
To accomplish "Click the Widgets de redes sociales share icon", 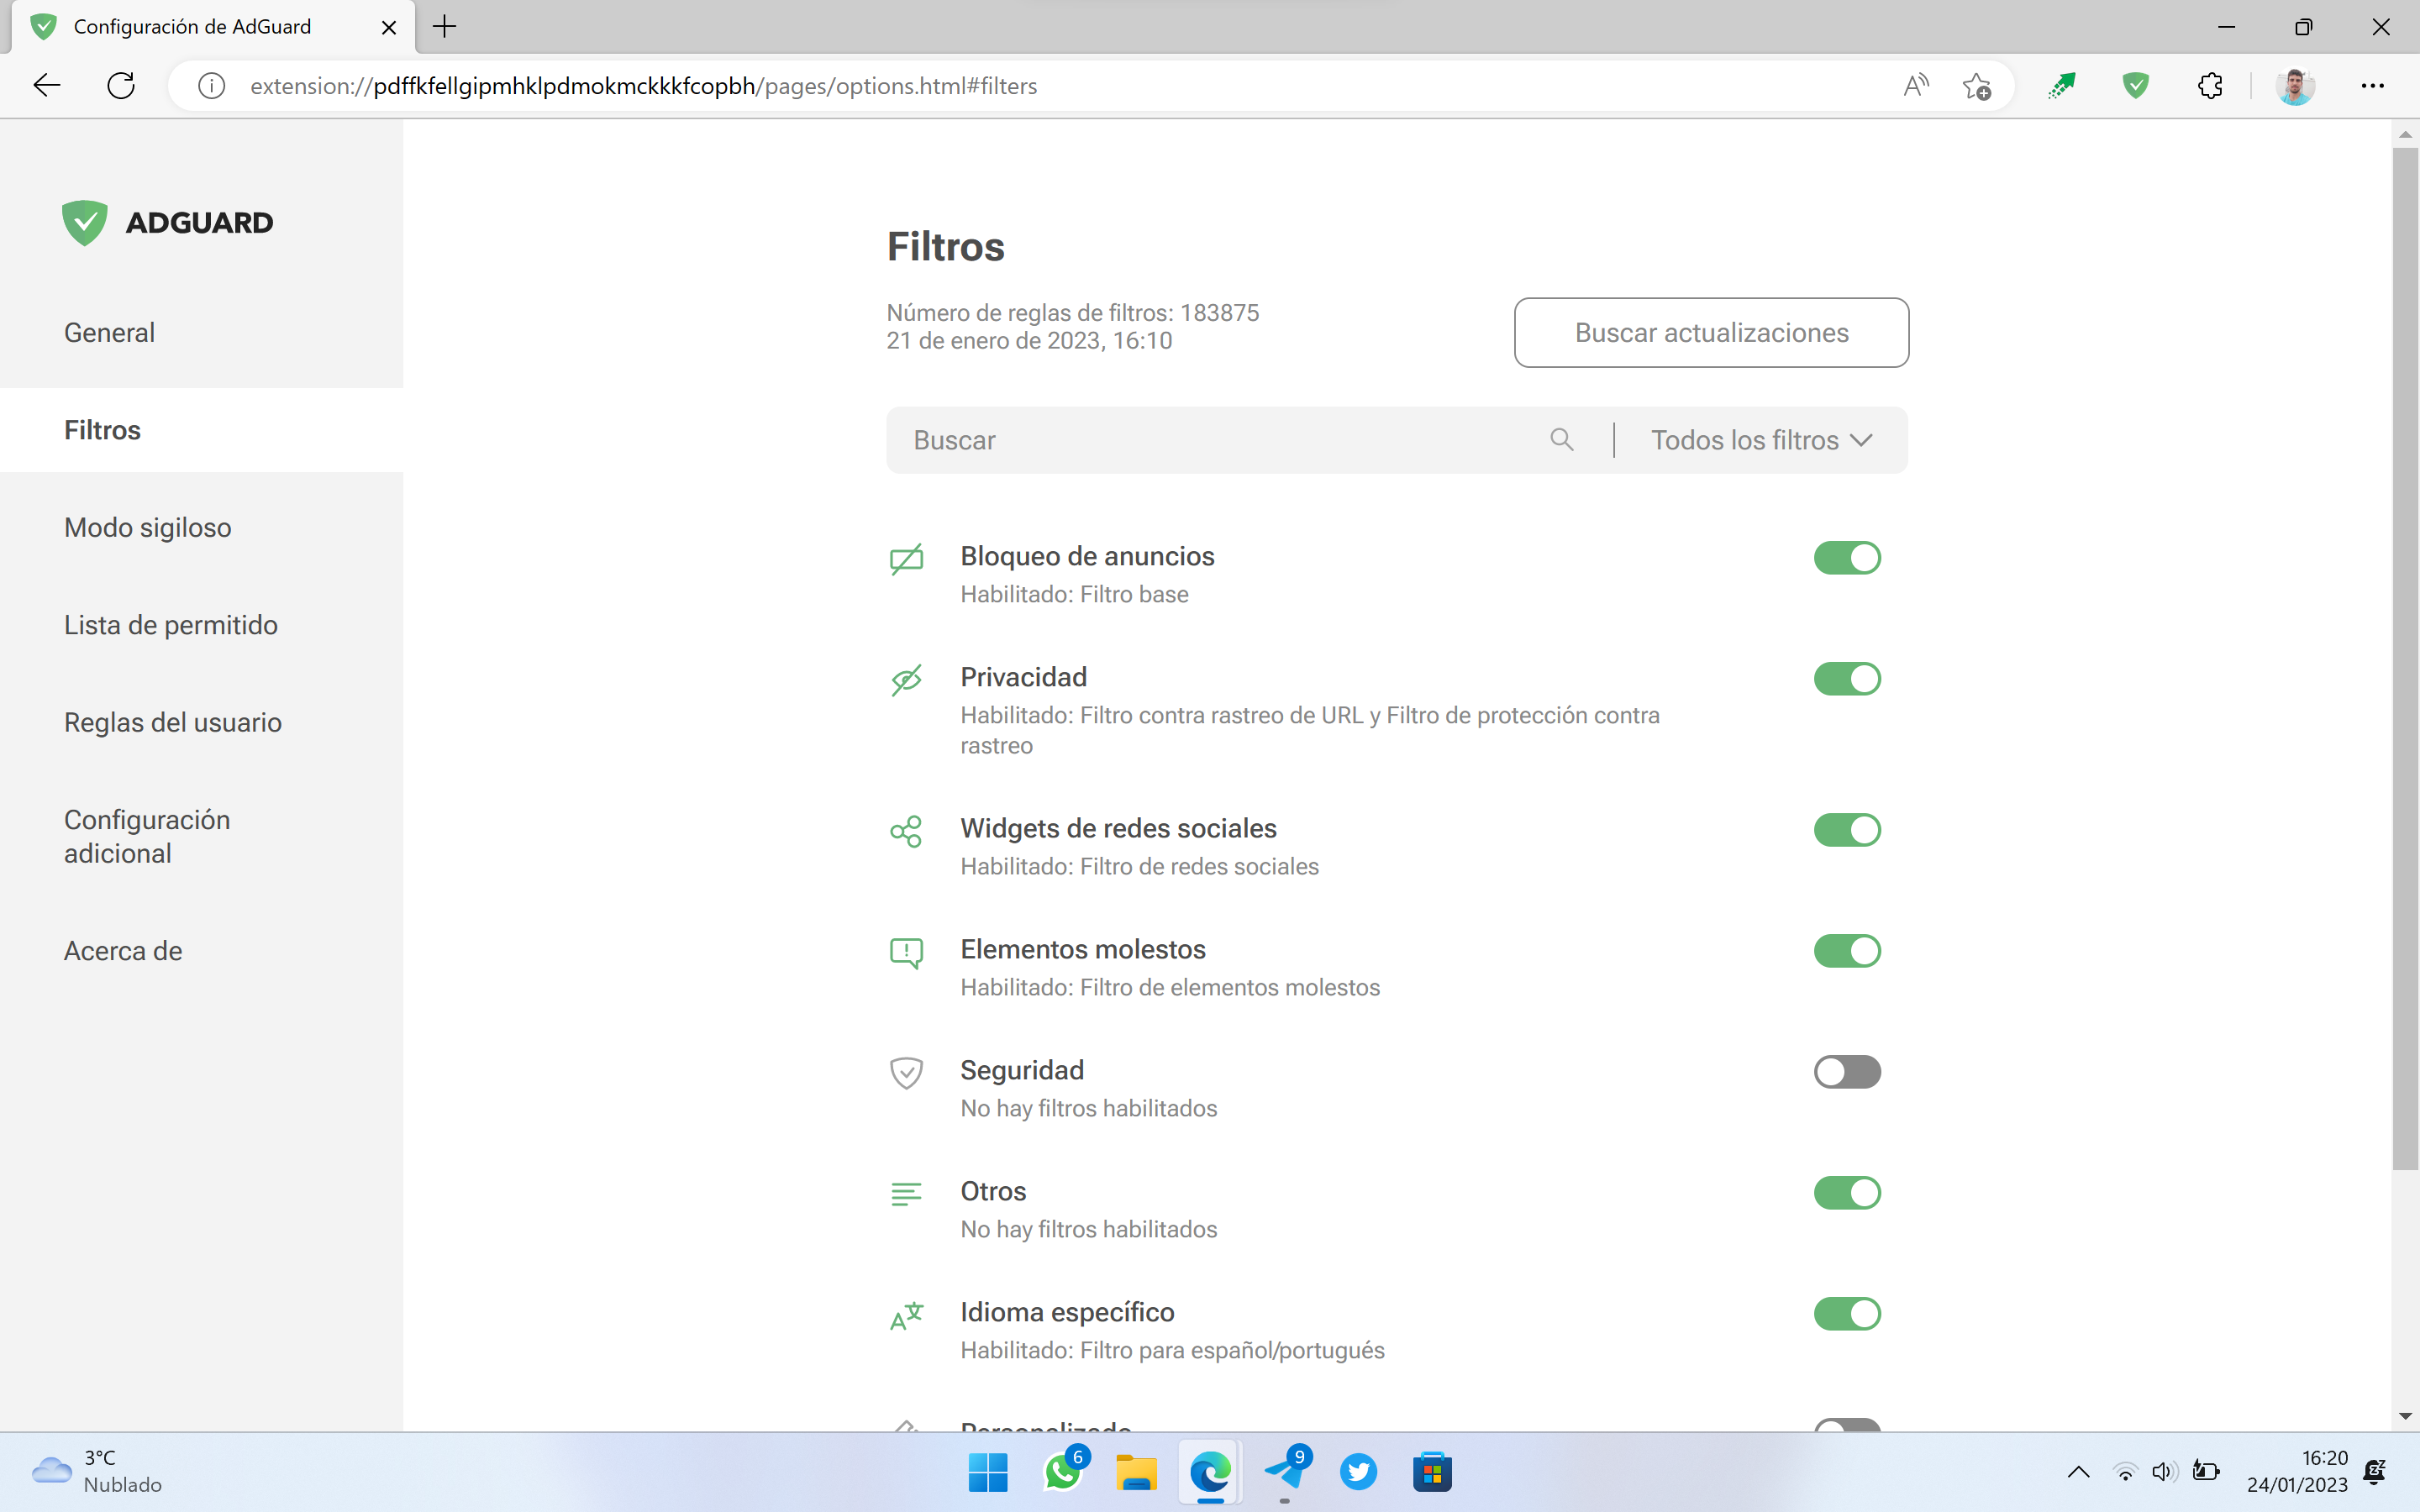I will (906, 830).
